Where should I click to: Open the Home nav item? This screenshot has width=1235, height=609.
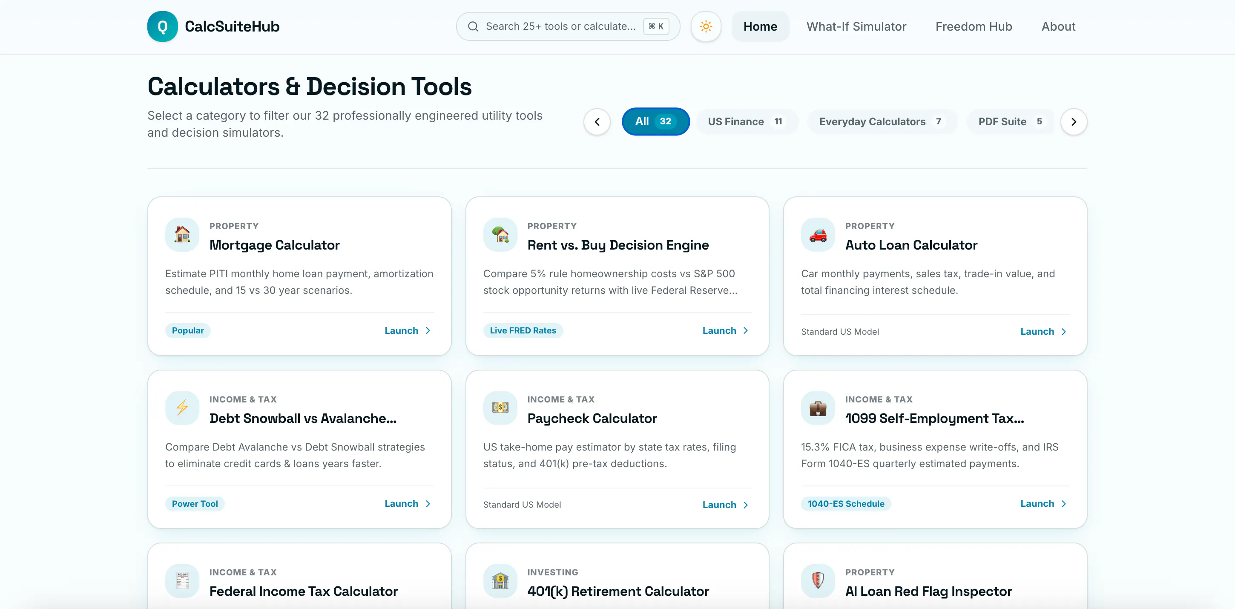click(760, 26)
